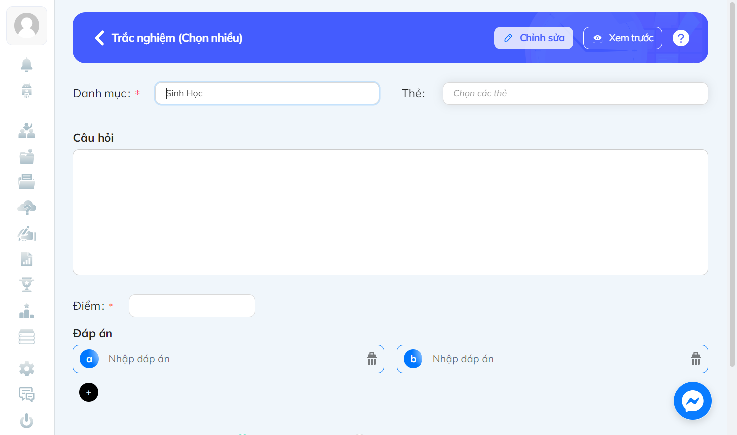Click the Chỉnh sửa button
Image resolution: width=737 pixels, height=435 pixels.
tap(533, 38)
